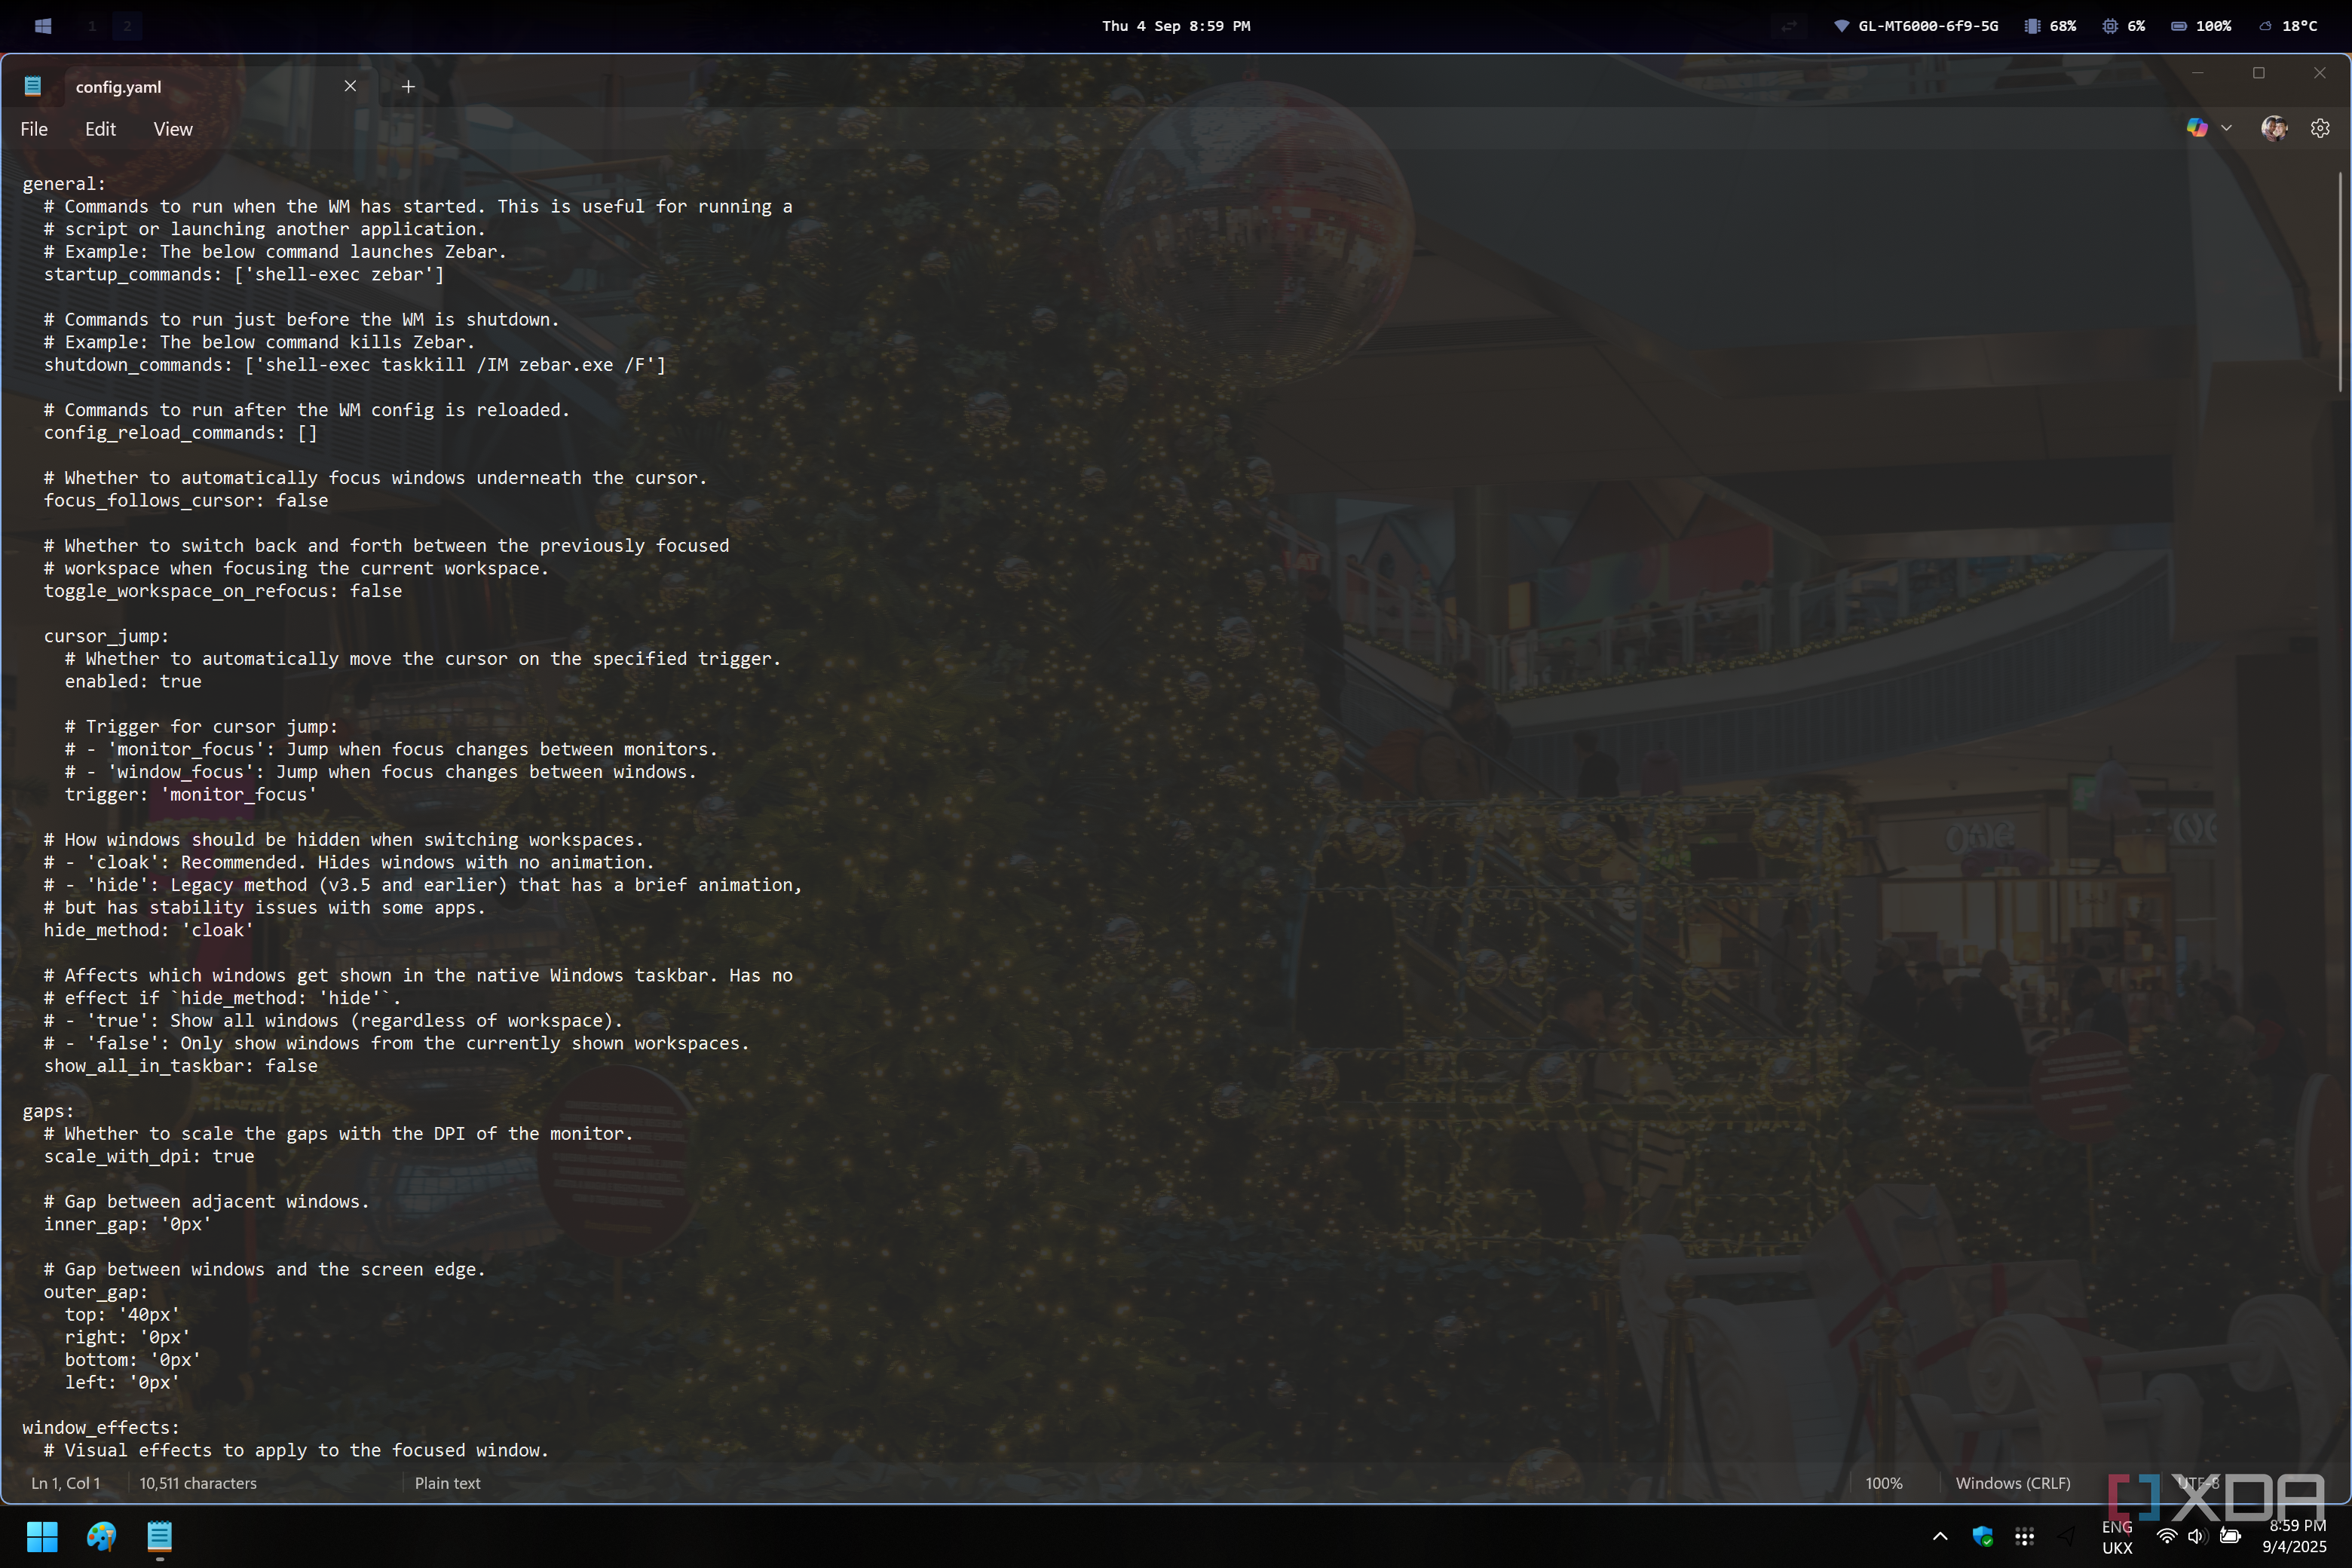Click the volume speaker tray icon

[2197, 1536]
